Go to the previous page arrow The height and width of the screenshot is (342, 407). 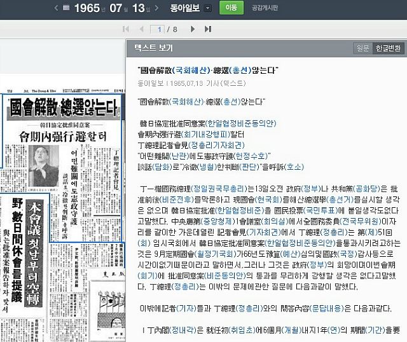point(141,29)
